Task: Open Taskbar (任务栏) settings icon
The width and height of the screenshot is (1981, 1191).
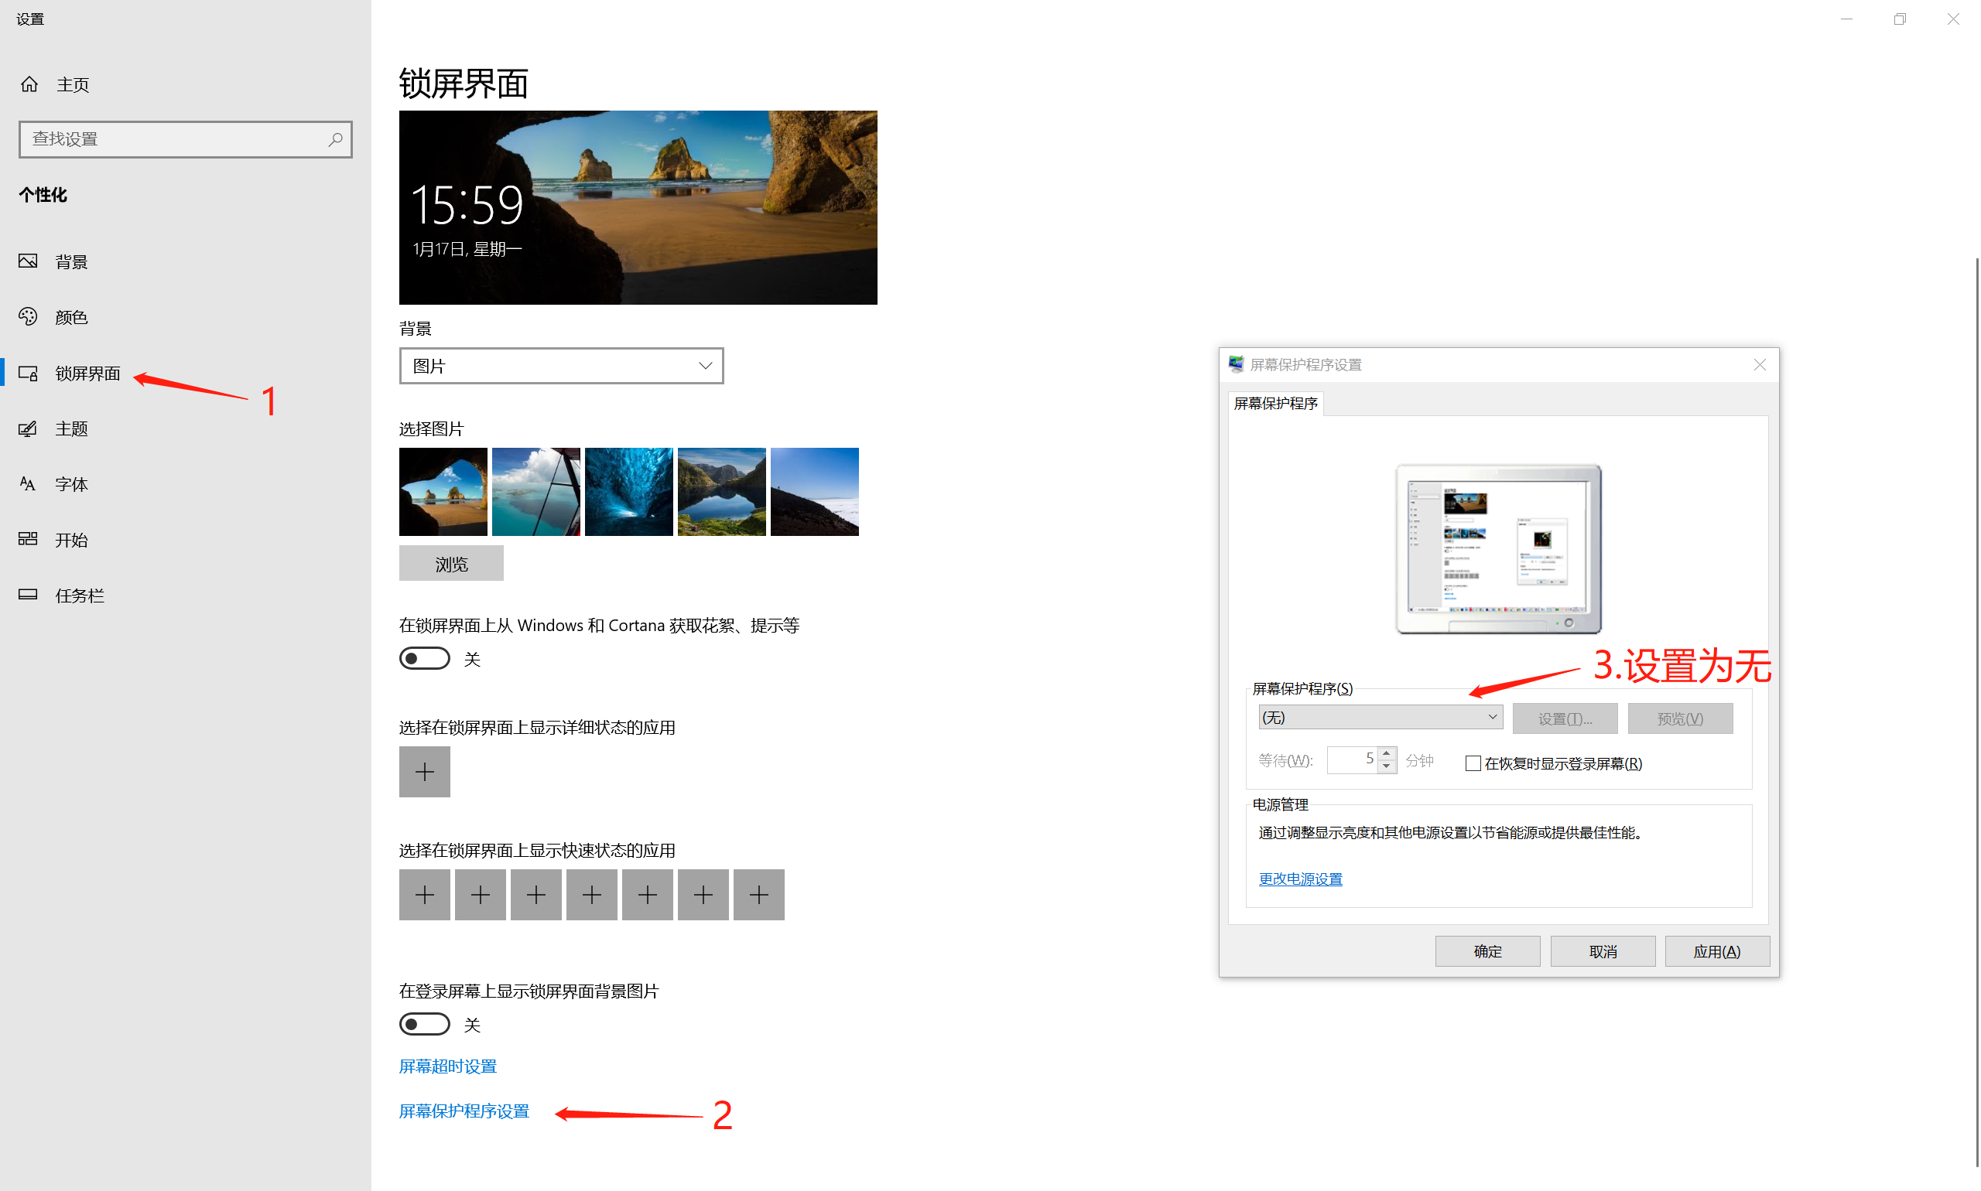Action: (28, 595)
